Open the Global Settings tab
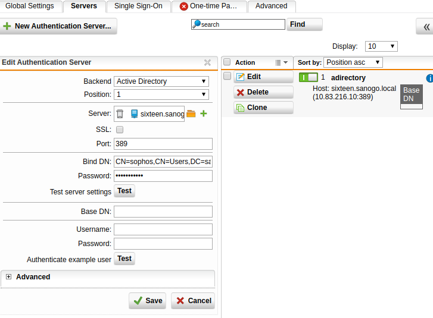This screenshot has width=433, height=318. pos(30,6)
